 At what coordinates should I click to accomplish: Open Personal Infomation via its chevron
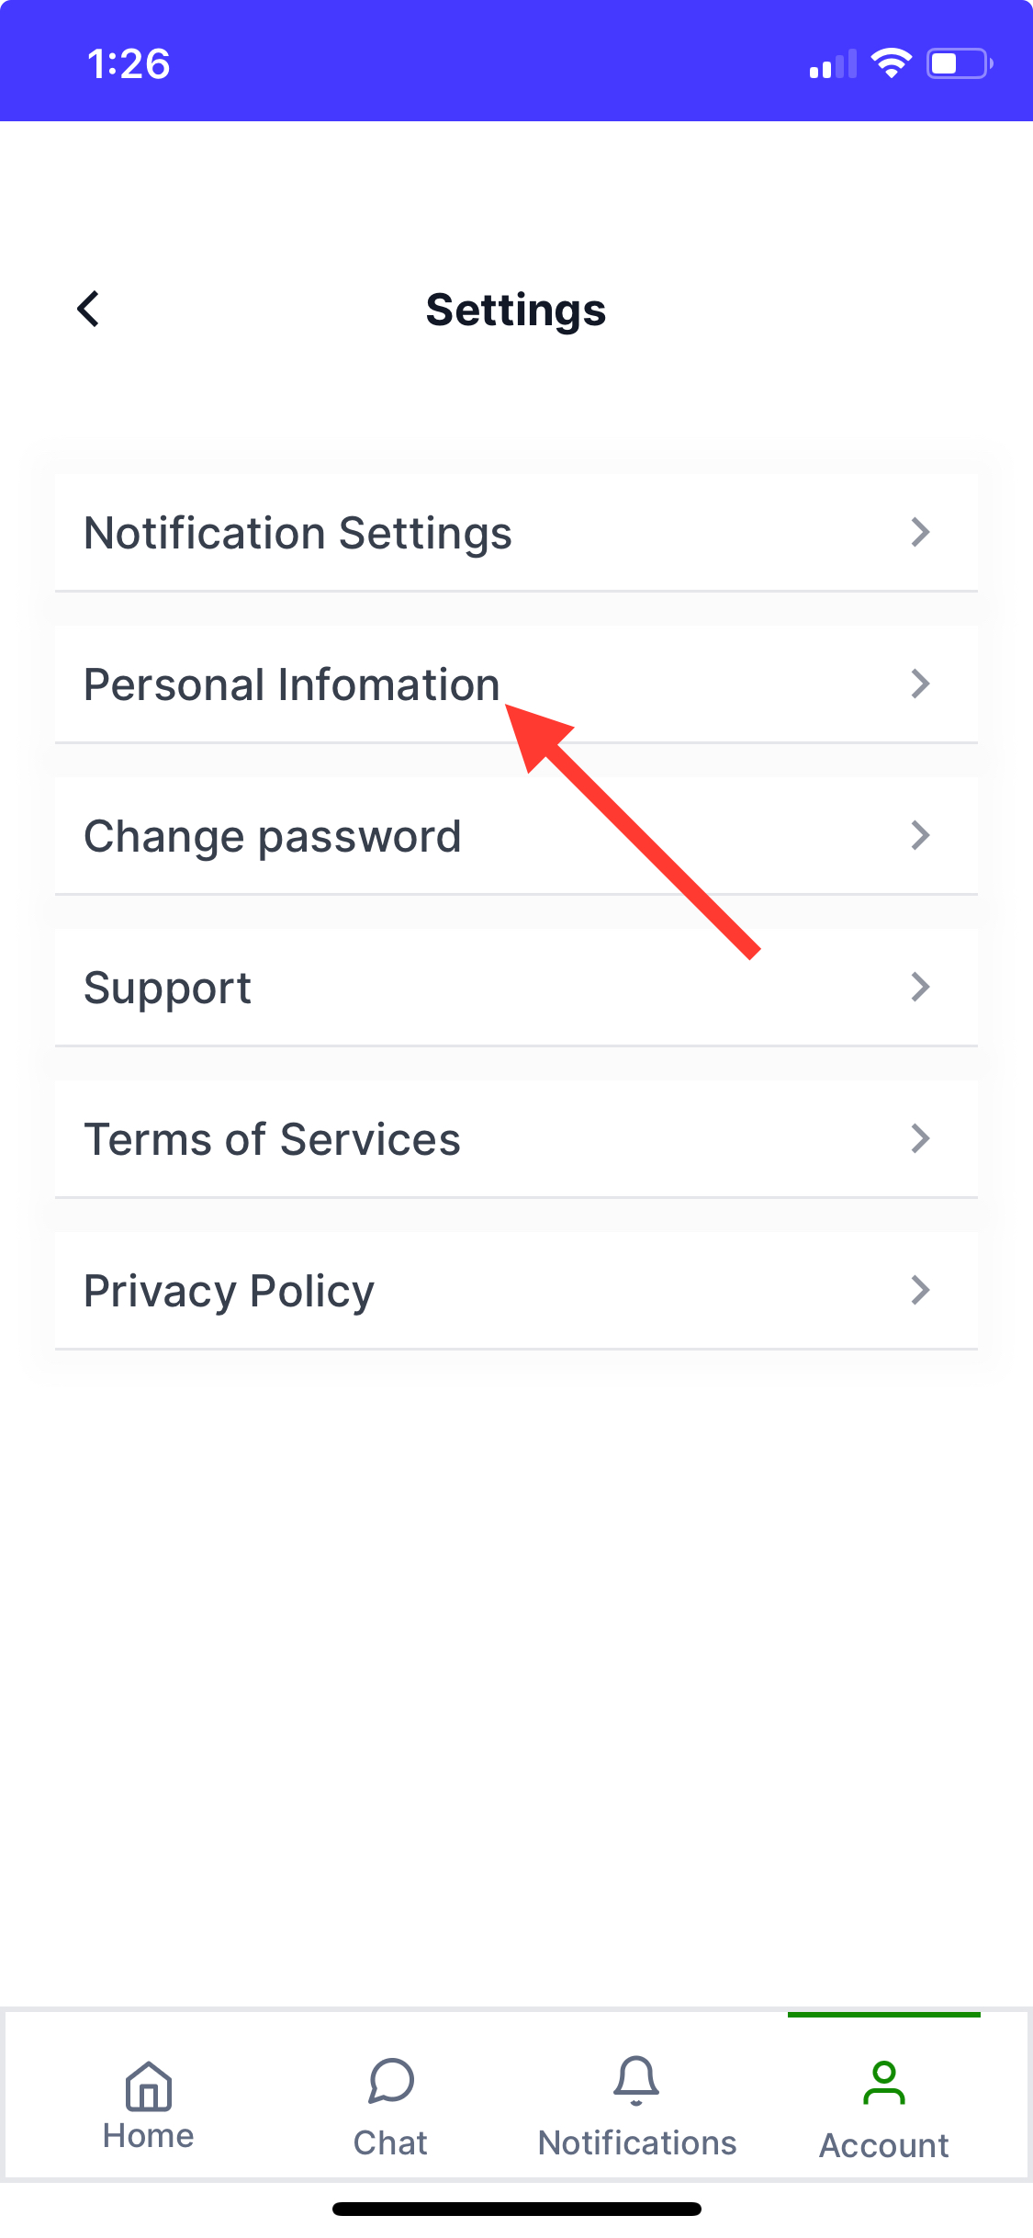click(x=920, y=684)
